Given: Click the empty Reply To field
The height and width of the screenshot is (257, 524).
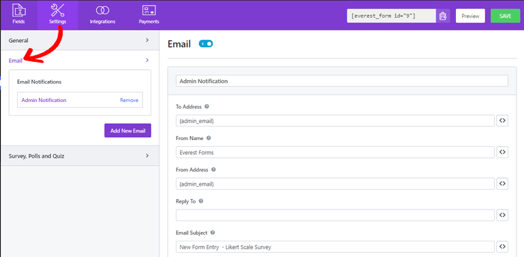Looking at the screenshot, I should [335, 215].
